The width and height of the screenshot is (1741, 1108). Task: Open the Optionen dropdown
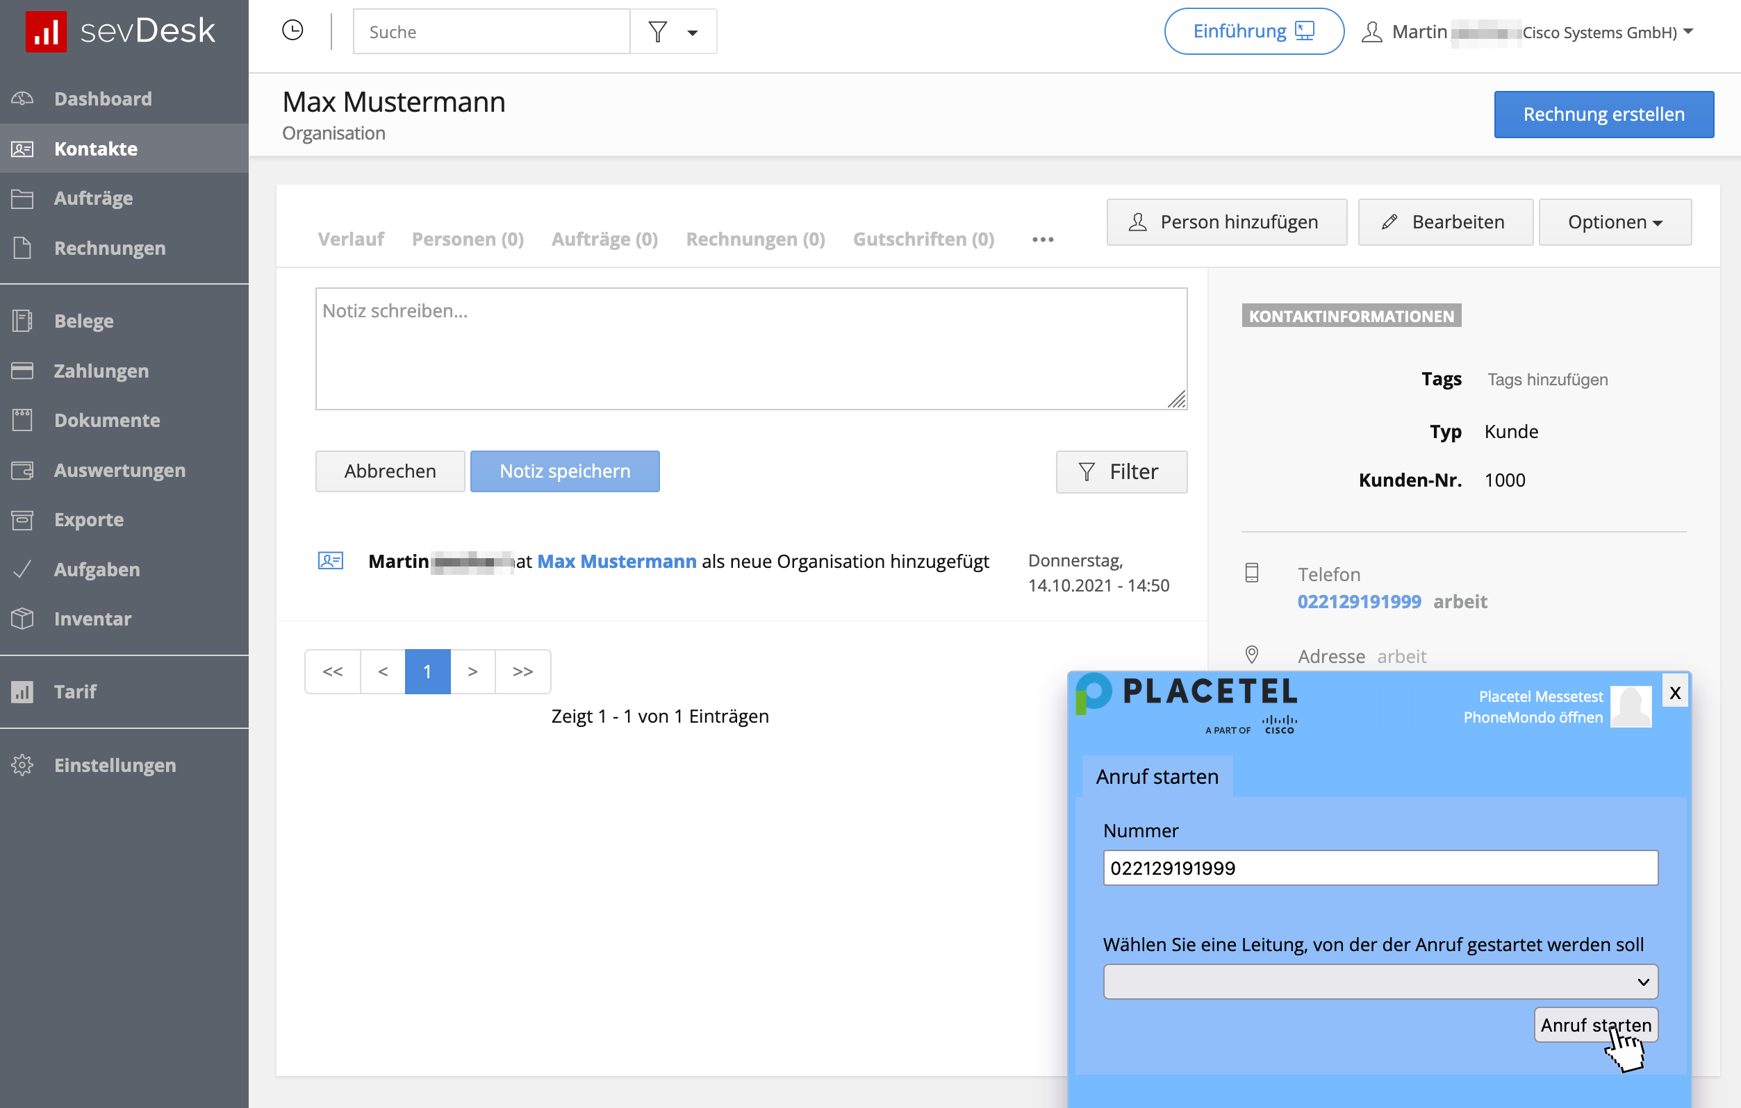pyautogui.click(x=1615, y=221)
